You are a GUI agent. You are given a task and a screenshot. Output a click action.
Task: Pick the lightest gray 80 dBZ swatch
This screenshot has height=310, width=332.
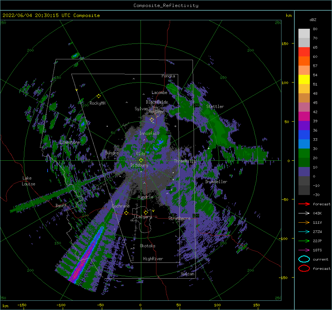pos(304,33)
